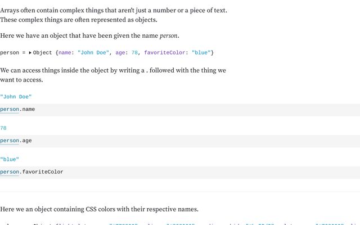The height and width of the screenshot is (225, 360).
Task: Click the age key in the Object preview
Action: coord(120,52)
